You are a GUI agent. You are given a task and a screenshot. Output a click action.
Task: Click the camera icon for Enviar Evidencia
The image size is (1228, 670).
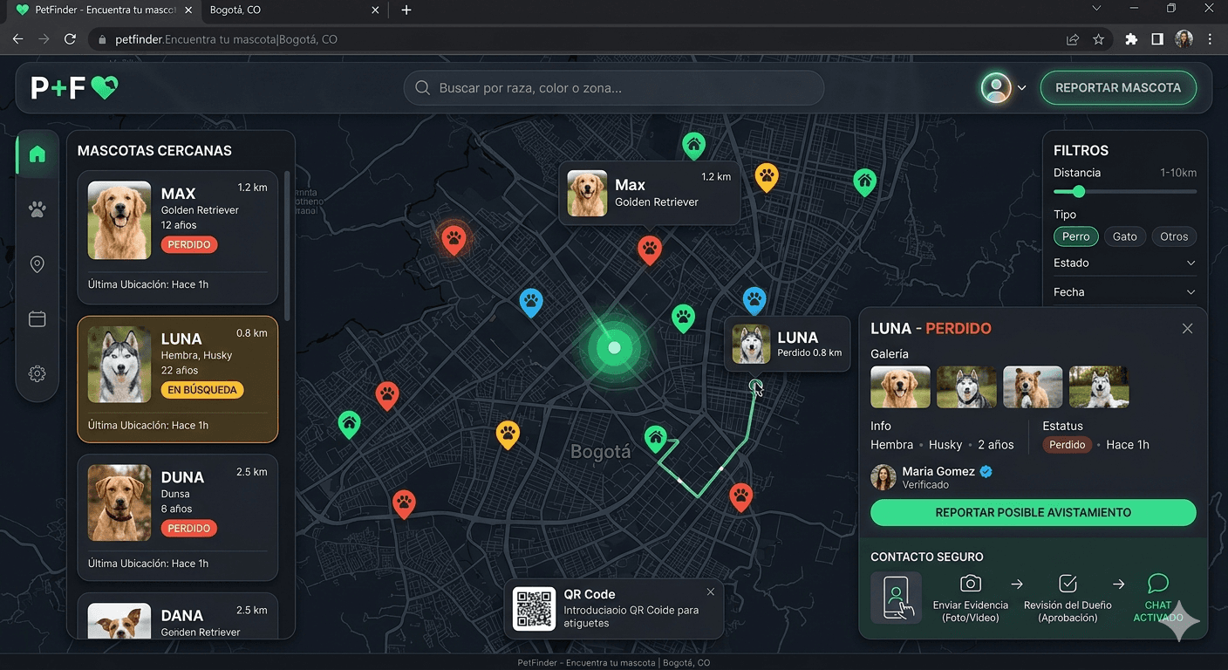tap(970, 584)
